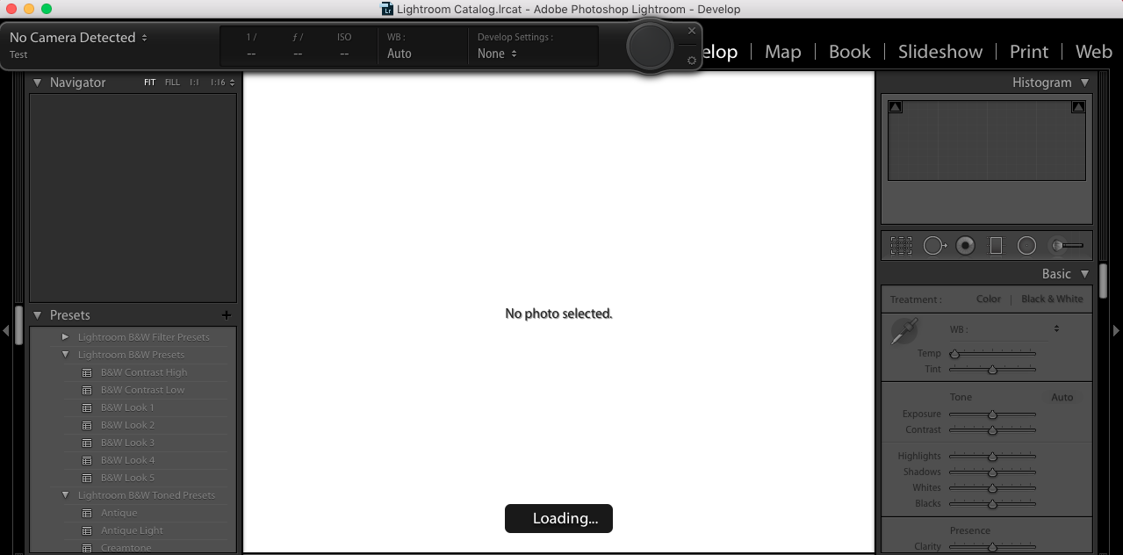Select the Radial Filter tool
This screenshot has height=555, width=1123.
click(1026, 246)
